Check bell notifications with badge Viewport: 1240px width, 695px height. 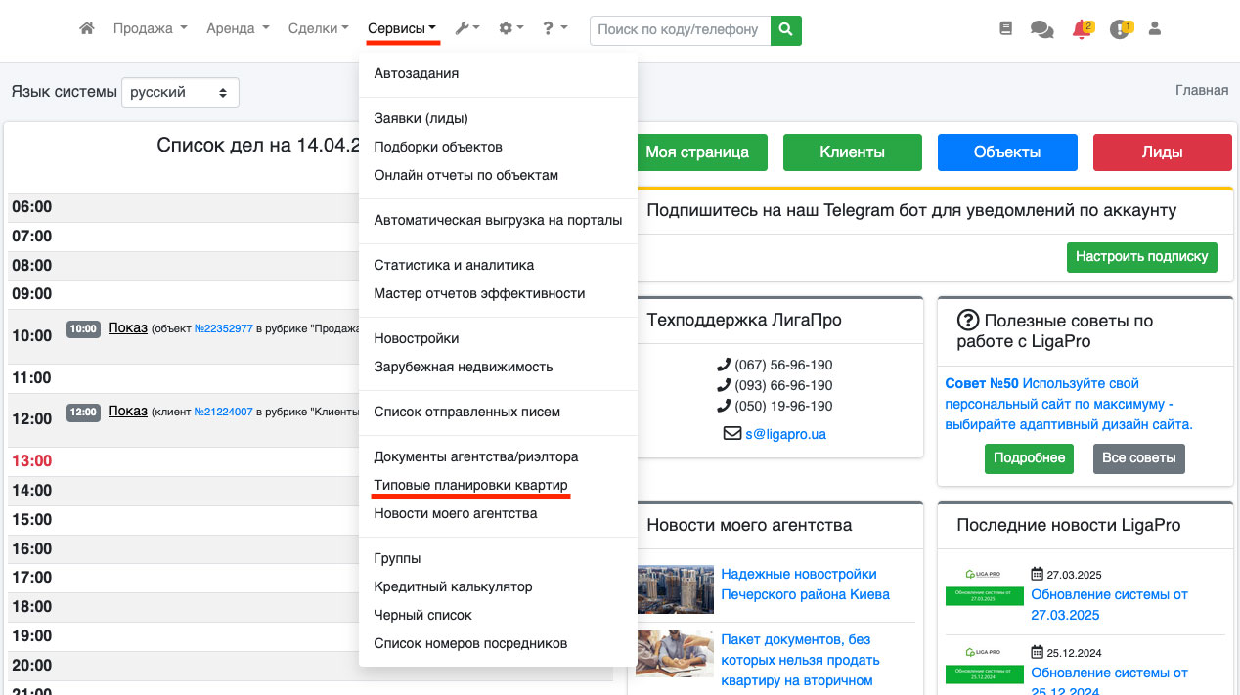(x=1082, y=29)
